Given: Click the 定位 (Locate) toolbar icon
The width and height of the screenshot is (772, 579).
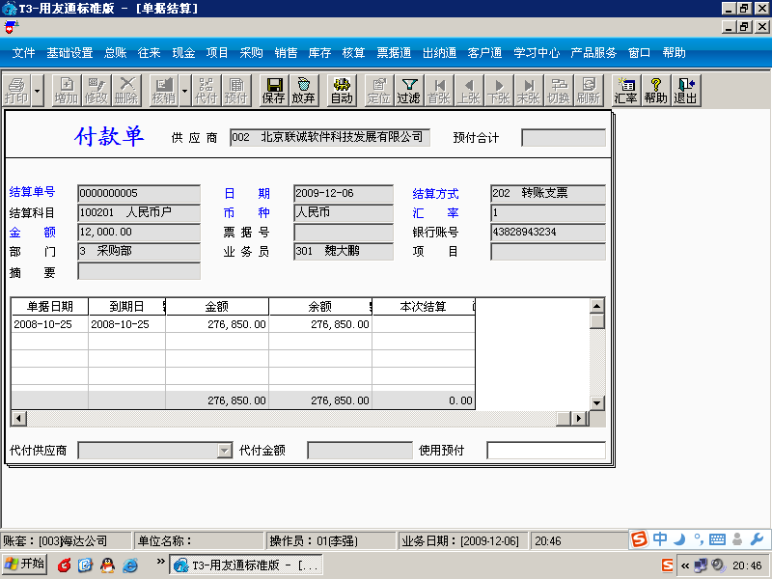Looking at the screenshot, I should coord(378,90).
